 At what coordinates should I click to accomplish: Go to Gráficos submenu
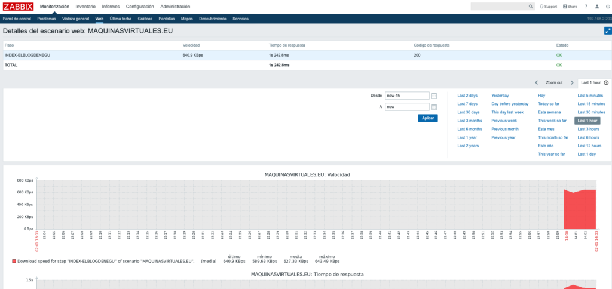145,19
